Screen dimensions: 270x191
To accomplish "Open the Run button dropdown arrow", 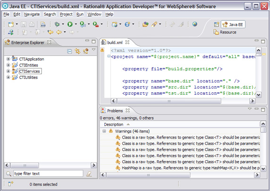I will tap(76, 24).
